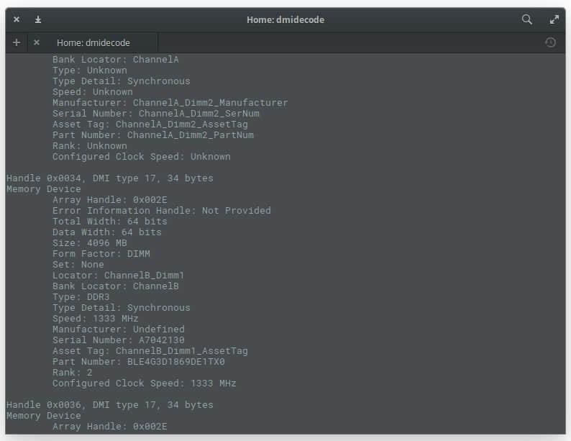Screen dimensions: 571x441
Task: Click the download arrow icon in header
Action: tap(37, 19)
